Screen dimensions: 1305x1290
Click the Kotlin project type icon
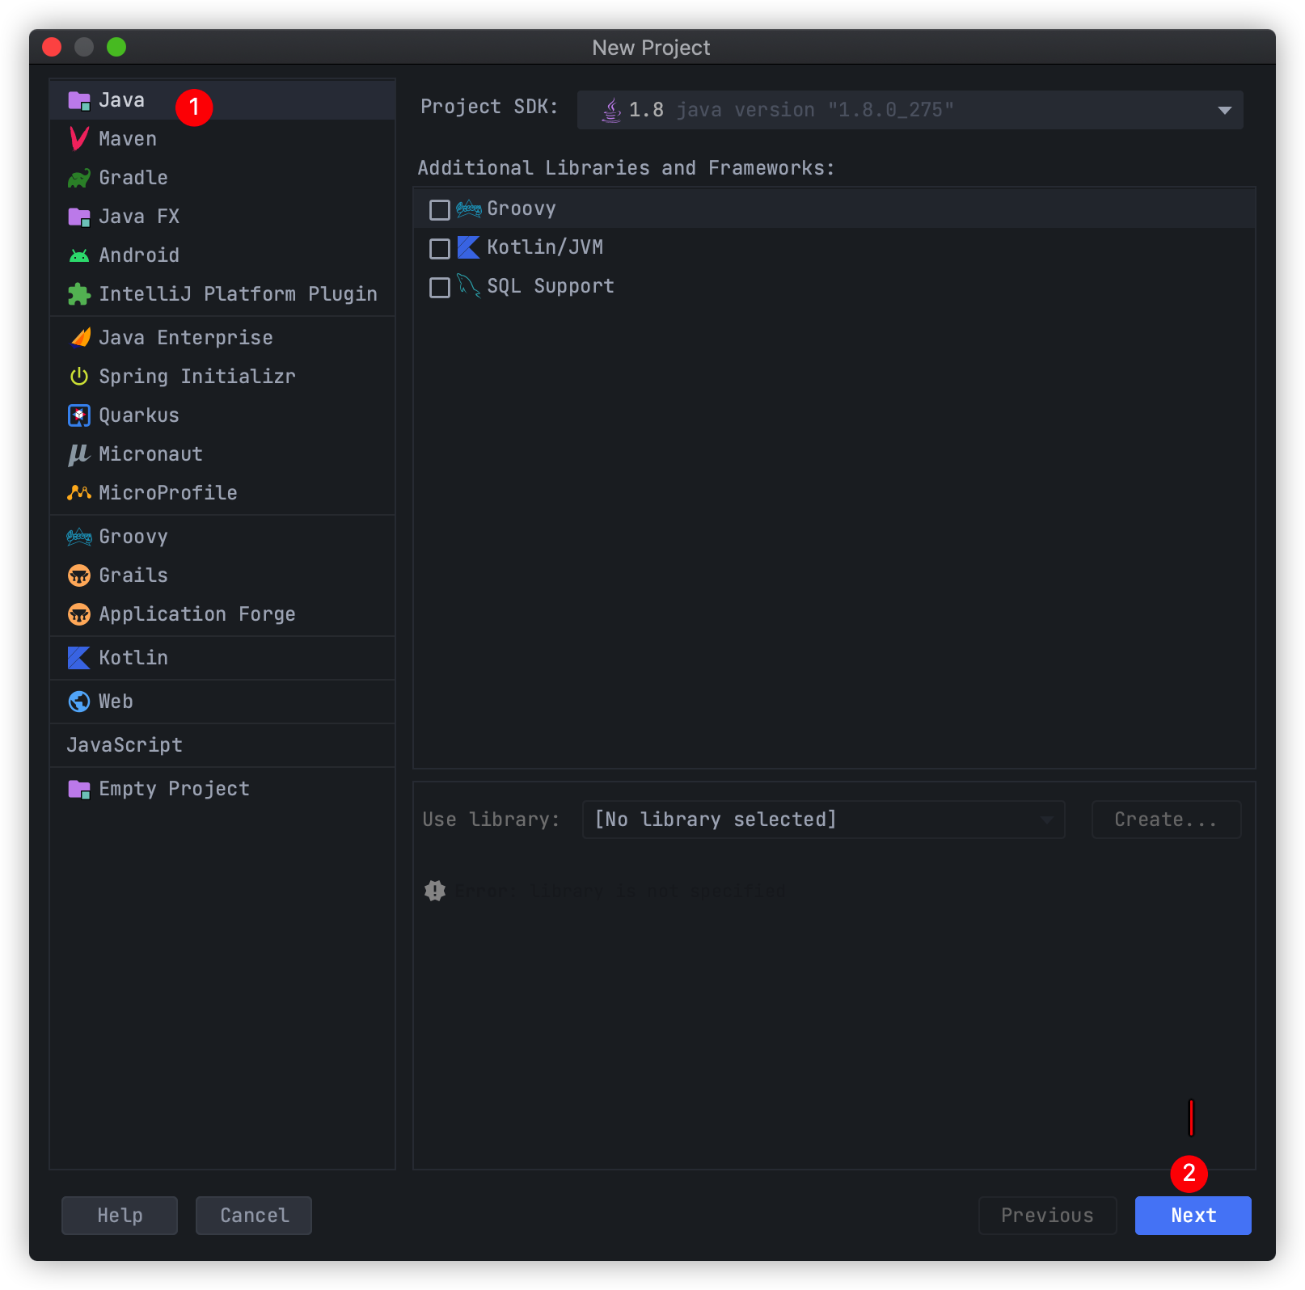click(78, 658)
